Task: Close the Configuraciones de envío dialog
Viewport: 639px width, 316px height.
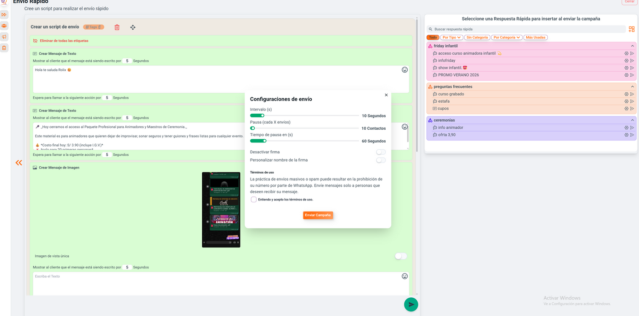Action: pyautogui.click(x=386, y=95)
